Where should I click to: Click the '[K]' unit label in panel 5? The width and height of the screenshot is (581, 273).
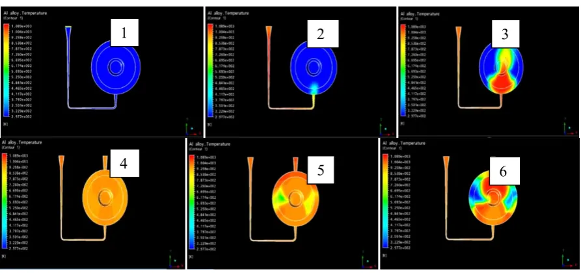[191, 255]
